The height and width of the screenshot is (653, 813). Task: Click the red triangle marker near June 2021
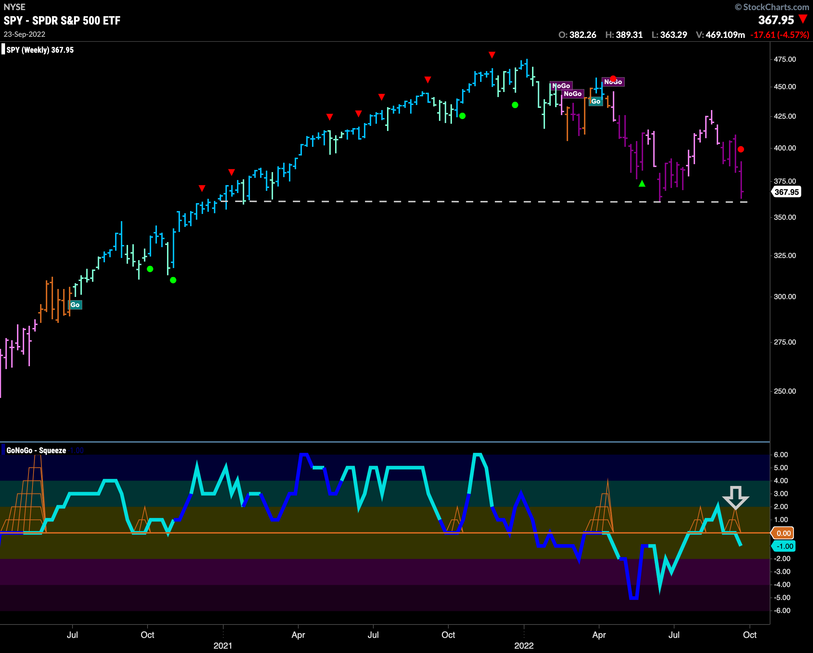[359, 114]
